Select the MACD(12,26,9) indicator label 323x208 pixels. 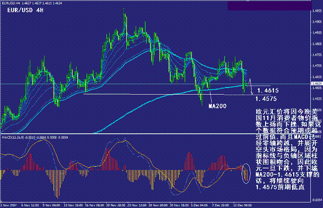35,137
